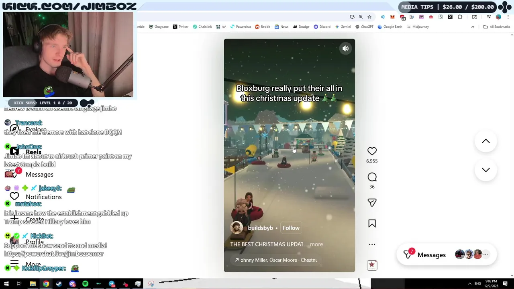This screenshot has height=289, width=514.
Task: Expand the hidden bookmarks overflow chevron
Action: click(x=473, y=27)
